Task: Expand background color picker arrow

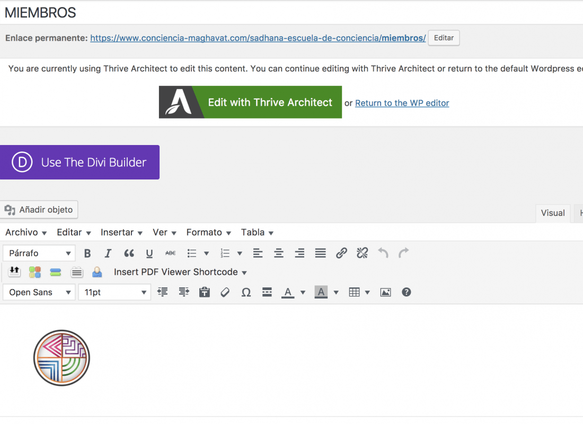Action: (336, 293)
